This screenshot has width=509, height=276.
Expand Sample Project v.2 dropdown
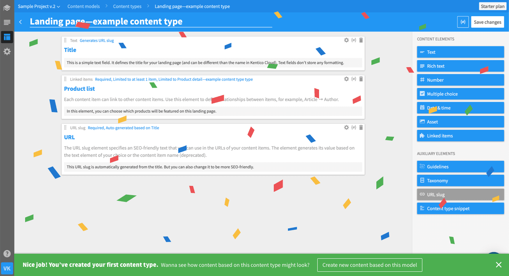click(39, 6)
